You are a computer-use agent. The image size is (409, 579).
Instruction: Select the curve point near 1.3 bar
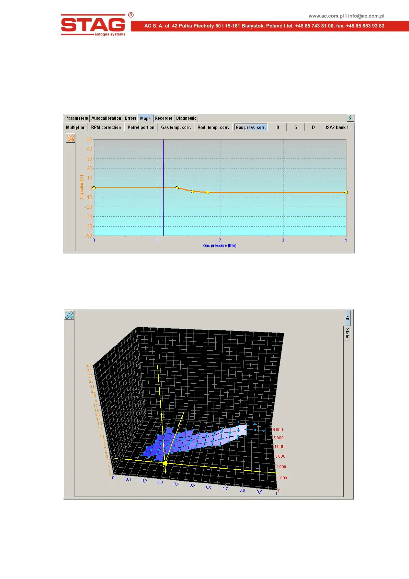click(x=177, y=188)
